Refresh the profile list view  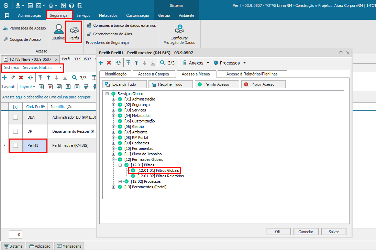(31, 77)
